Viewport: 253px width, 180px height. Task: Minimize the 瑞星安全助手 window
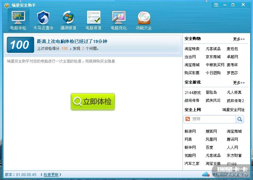225,5
